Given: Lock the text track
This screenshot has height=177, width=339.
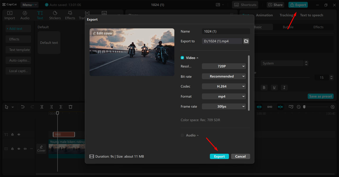Looking at the screenshot, I should click(x=12, y=134).
